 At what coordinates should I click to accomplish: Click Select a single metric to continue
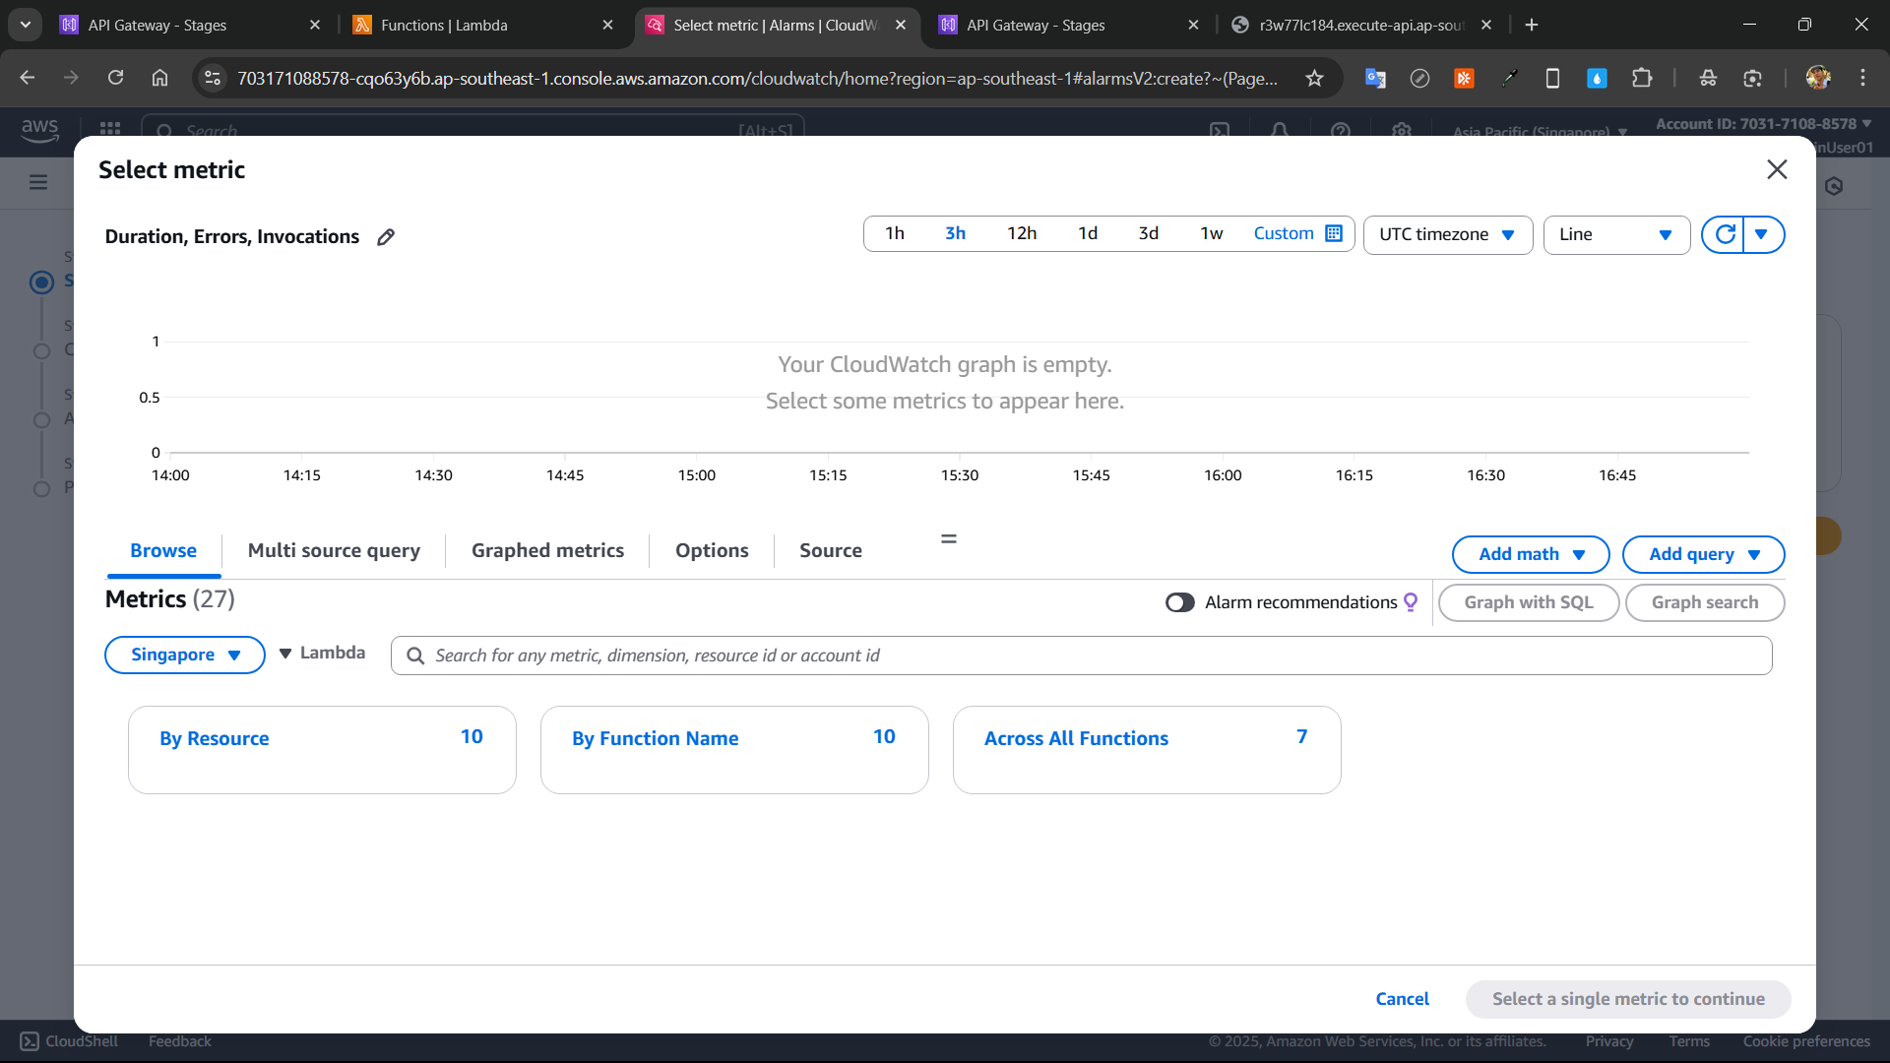tap(1627, 998)
